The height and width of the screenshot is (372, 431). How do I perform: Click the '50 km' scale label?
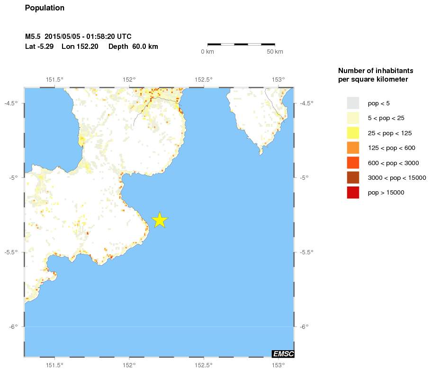click(275, 52)
